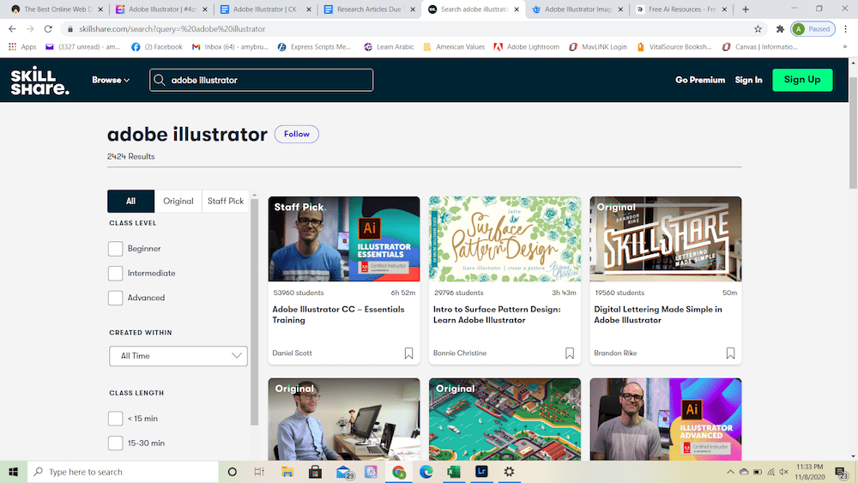
Task: Open Adobe Illustrator CC – Essentials Training title
Action: (338, 315)
